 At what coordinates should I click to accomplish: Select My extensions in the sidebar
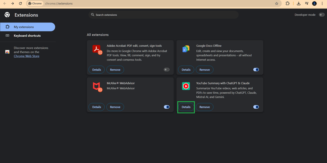click(27, 27)
